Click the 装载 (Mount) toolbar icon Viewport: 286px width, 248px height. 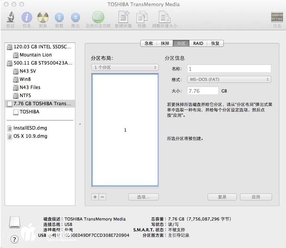[59, 18]
